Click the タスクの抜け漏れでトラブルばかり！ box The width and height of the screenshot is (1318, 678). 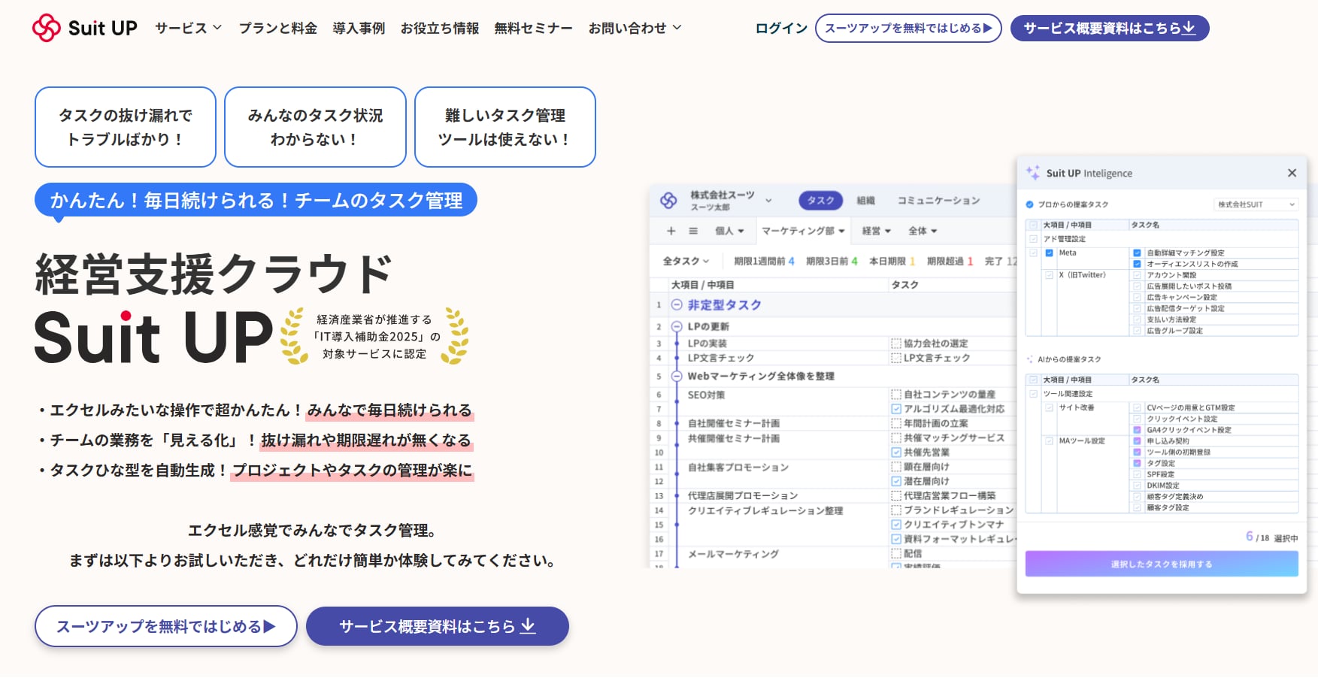(x=126, y=127)
